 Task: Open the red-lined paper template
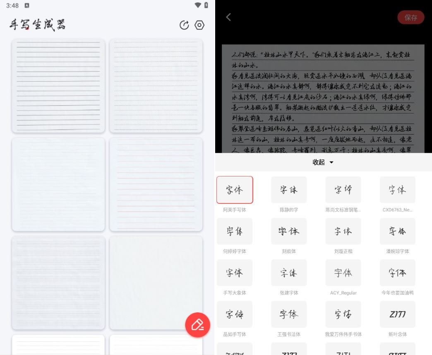coord(156,184)
